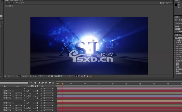This screenshot has width=182, height=112.
Task: Open the Comp Flowchart icon in viewer
Action: click(84, 76)
